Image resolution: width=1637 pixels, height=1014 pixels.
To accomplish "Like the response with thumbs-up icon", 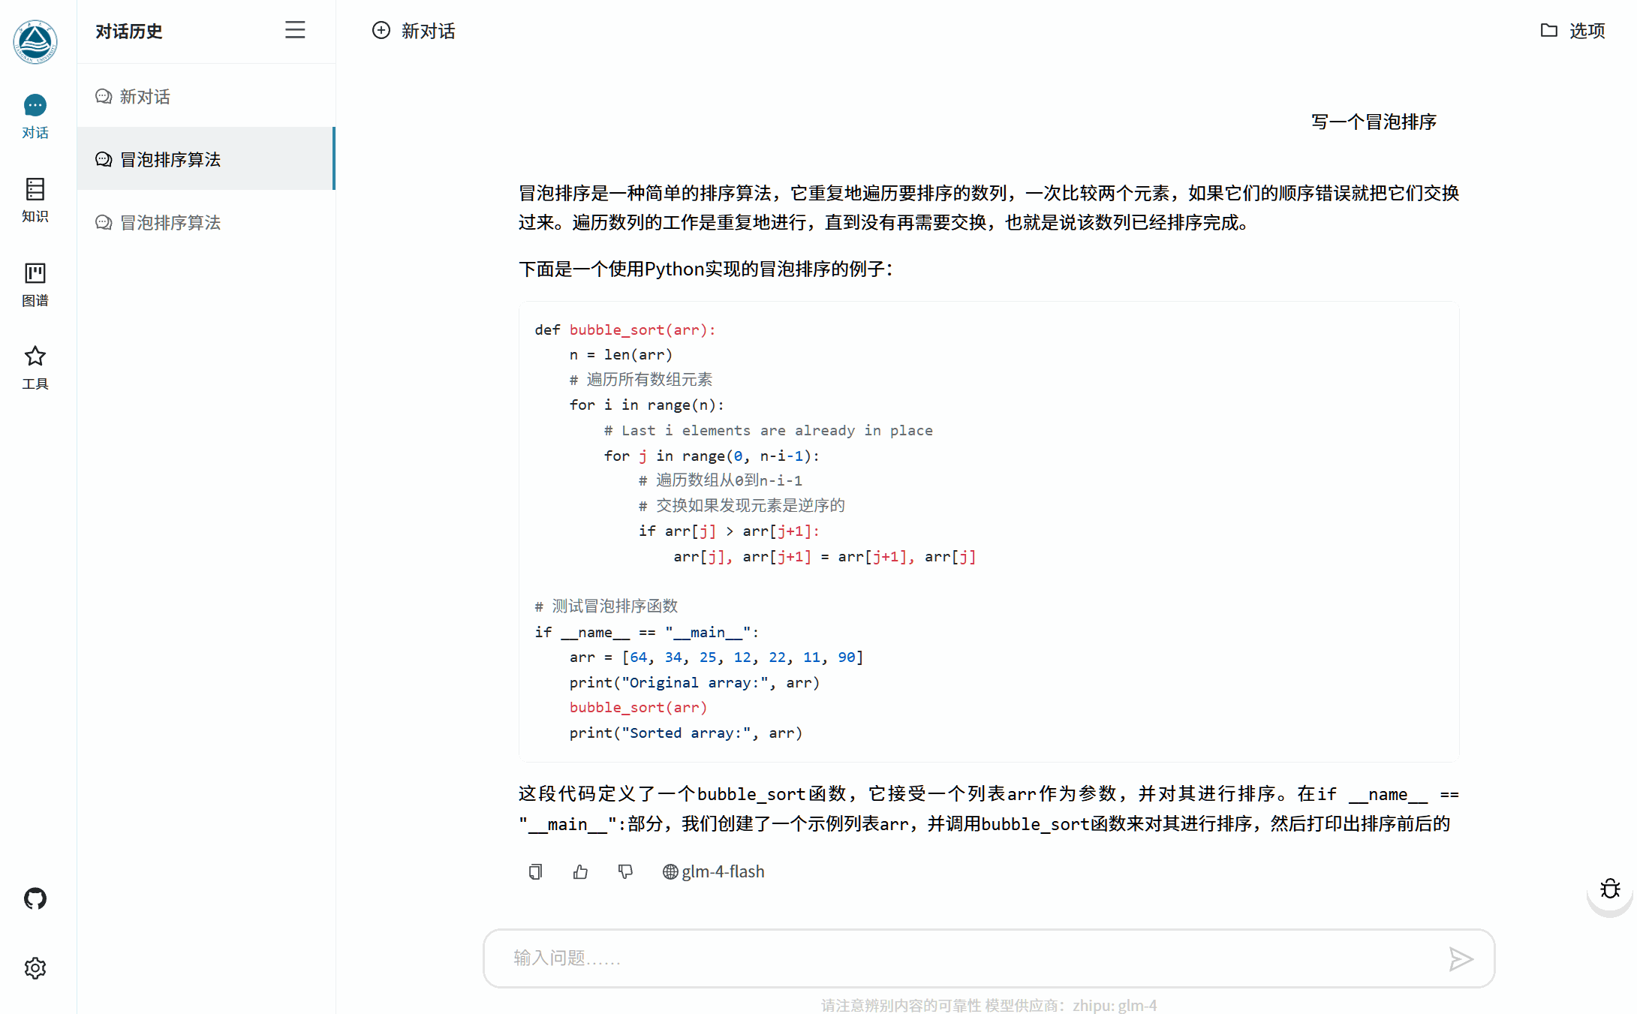I will [x=580, y=871].
